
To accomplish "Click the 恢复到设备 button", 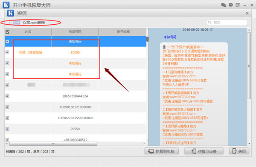I will (204, 151).
